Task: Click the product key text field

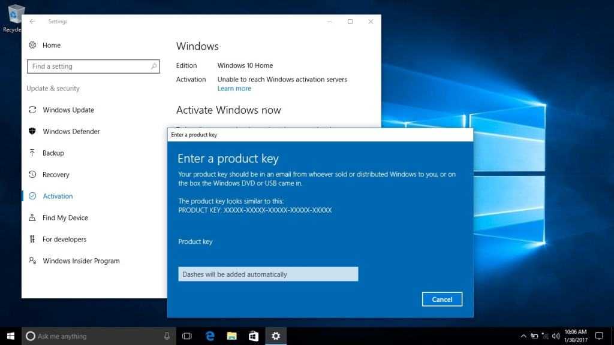Action: point(268,274)
